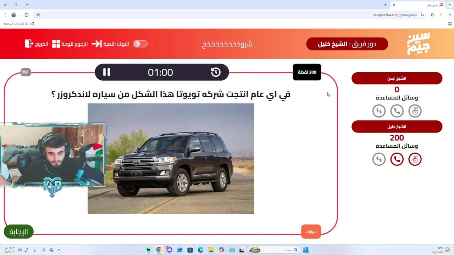Click the address bar URL

tap(395, 15)
